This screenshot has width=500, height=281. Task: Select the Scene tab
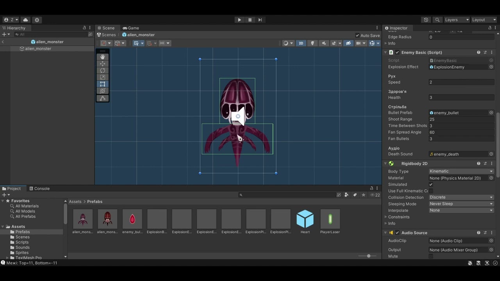[x=106, y=28]
